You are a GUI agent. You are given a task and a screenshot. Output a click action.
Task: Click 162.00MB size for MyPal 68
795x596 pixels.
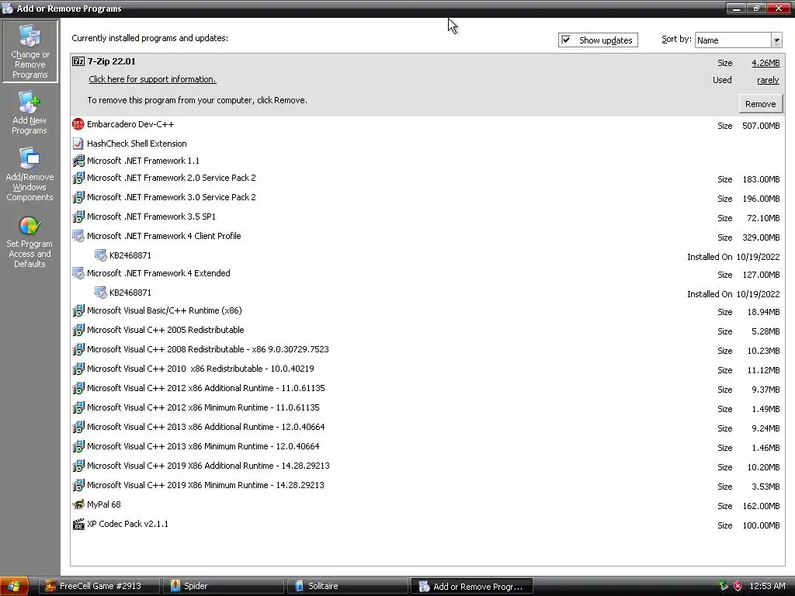point(761,506)
